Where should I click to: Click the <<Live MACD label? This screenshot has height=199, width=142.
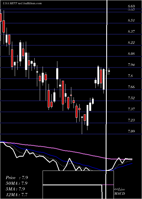click(x=120, y=191)
